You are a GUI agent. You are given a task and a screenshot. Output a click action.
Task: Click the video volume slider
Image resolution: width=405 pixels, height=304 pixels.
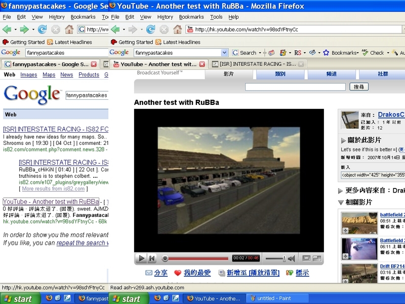[276, 258]
